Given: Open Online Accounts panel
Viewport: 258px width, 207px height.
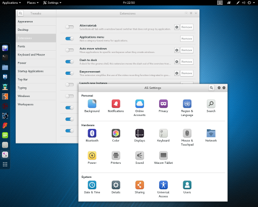Looking at the screenshot, I should point(140,104).
